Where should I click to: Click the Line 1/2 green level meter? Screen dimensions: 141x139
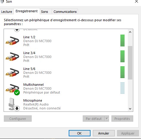[x=122, y=40]
